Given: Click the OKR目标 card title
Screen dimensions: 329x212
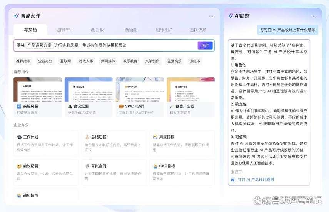Looking at the screenshot, I should click(167, 166).
